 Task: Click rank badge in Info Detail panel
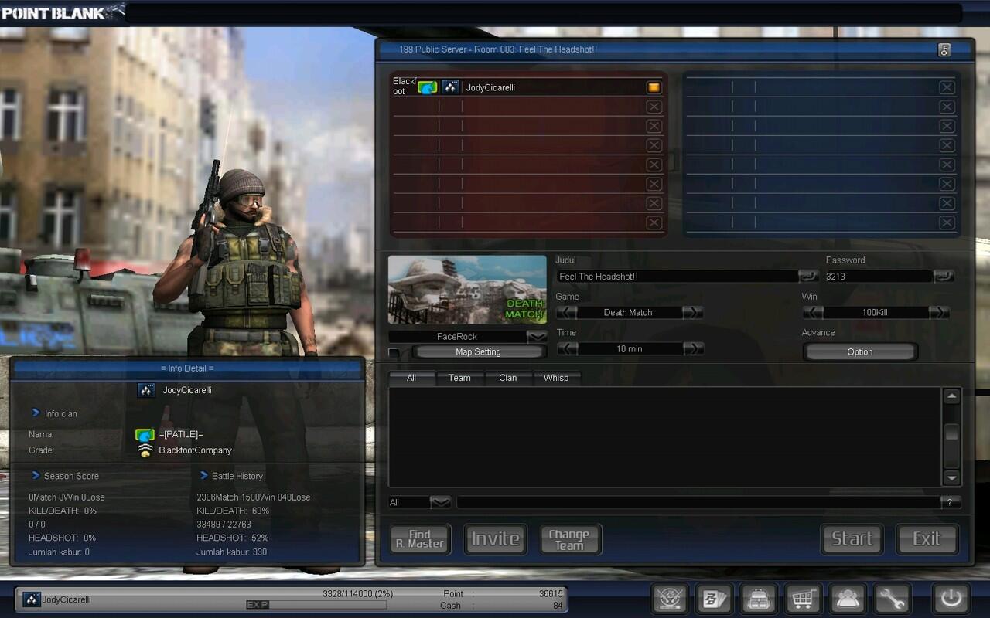pos(146,390)
